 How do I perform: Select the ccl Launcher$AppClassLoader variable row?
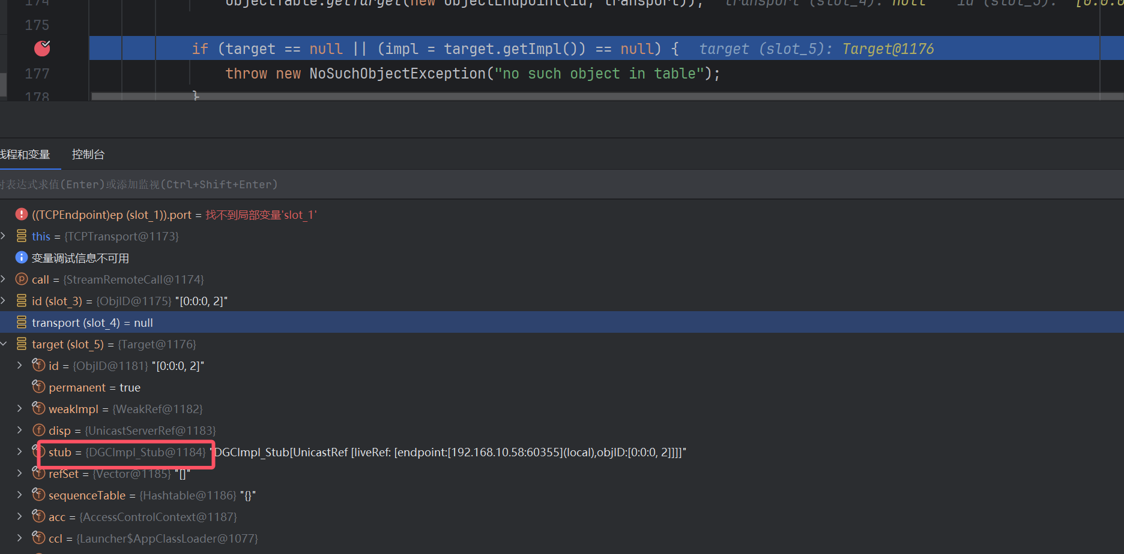pyautogui.click(x=153, y=538)
